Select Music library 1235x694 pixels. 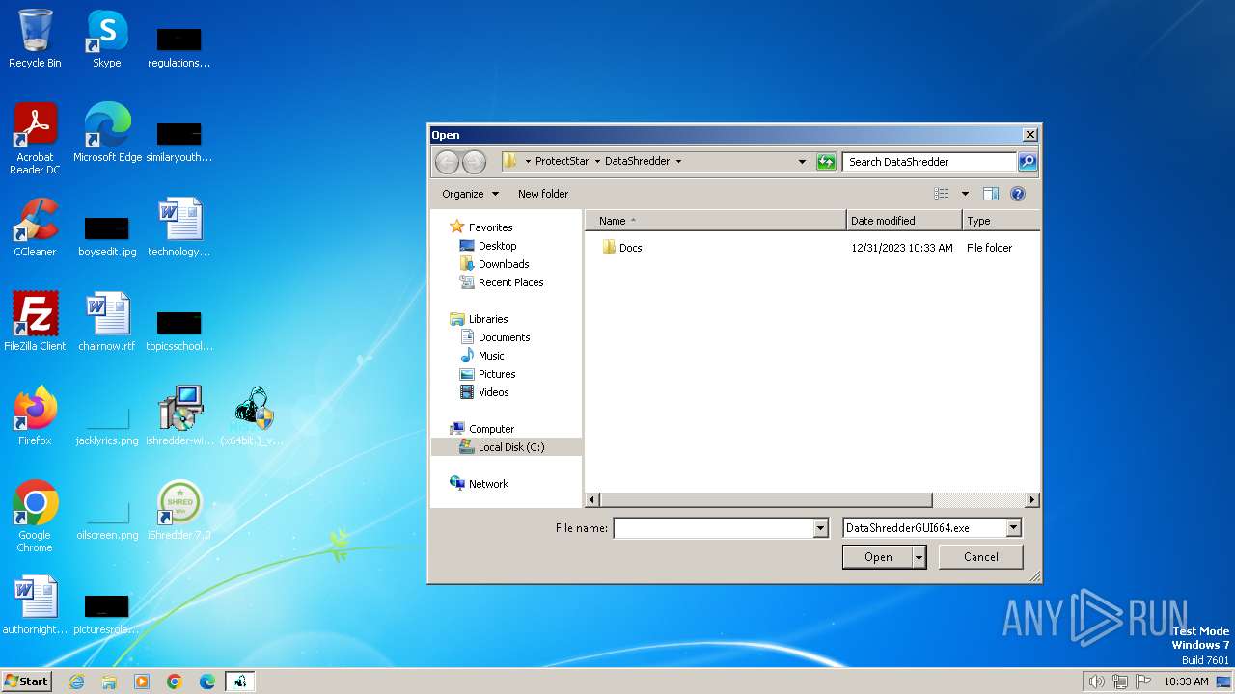[x=491, y=356]
